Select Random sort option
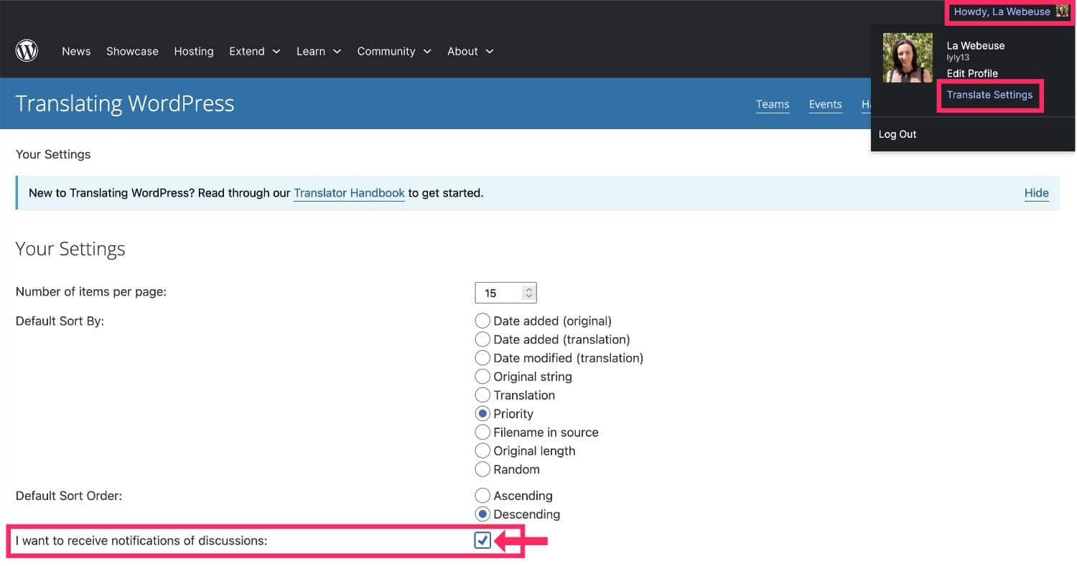Image resolution: width=1077 pixels, height=566 pixels. [482, 470]
